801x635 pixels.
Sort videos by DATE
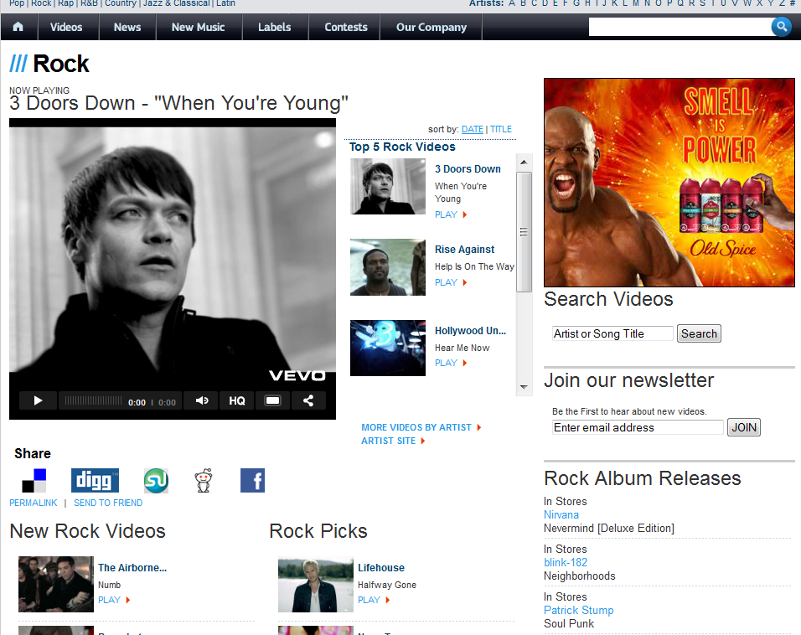[x=472, y=129]
